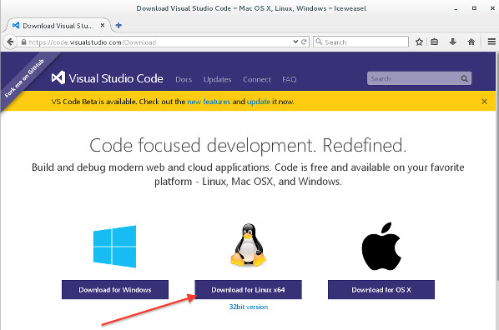
Task: Open the Updates menu item
Action: click(x=217, y=79)
